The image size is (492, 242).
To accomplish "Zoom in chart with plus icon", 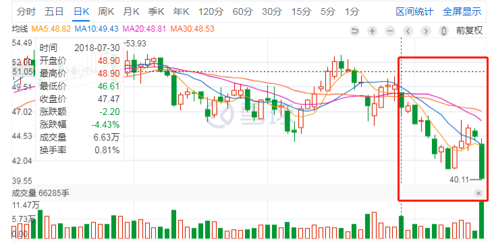I will (x=372, y=31).
